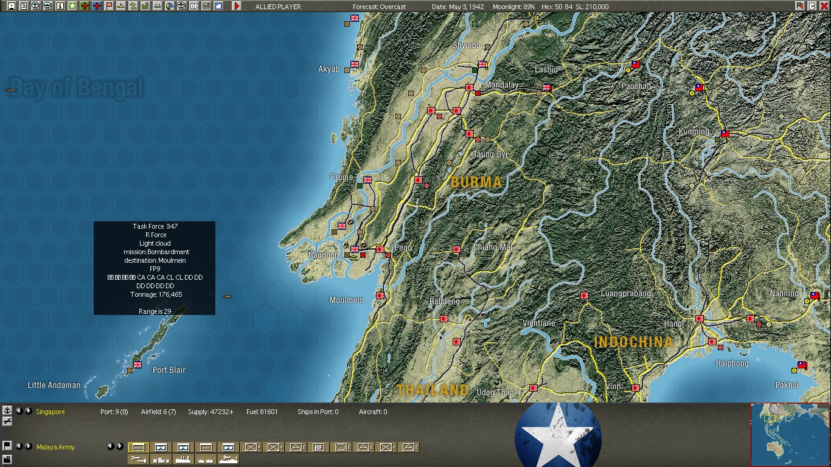Click 'Port: 9 (8)' in the base info bar

[x=114, y=412]
